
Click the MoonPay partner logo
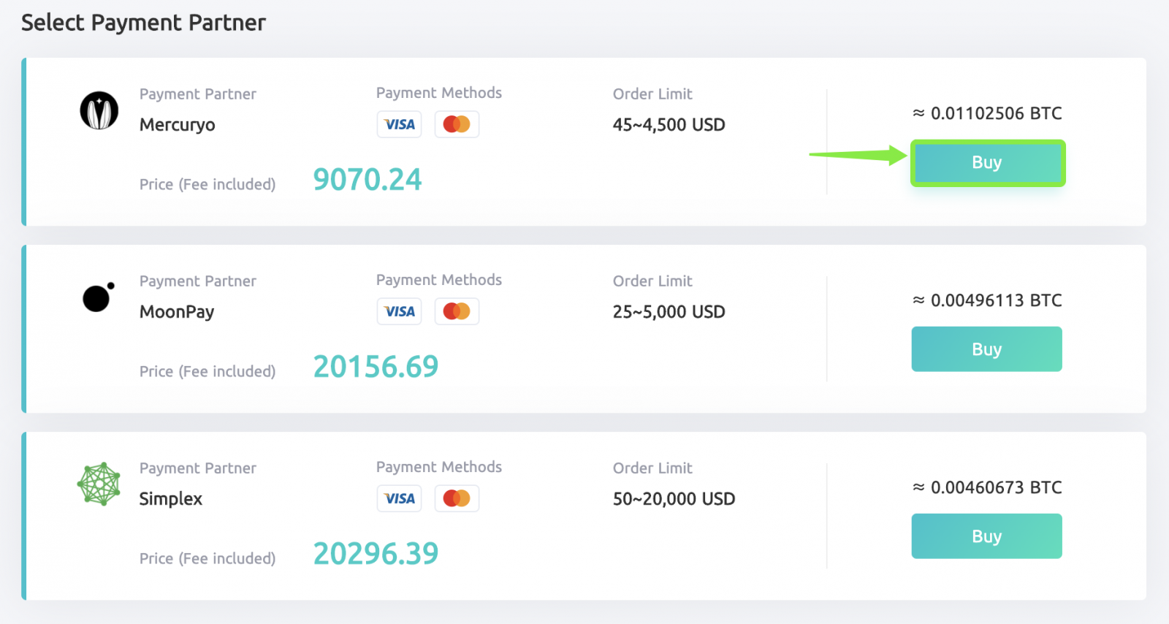(97, 297)
